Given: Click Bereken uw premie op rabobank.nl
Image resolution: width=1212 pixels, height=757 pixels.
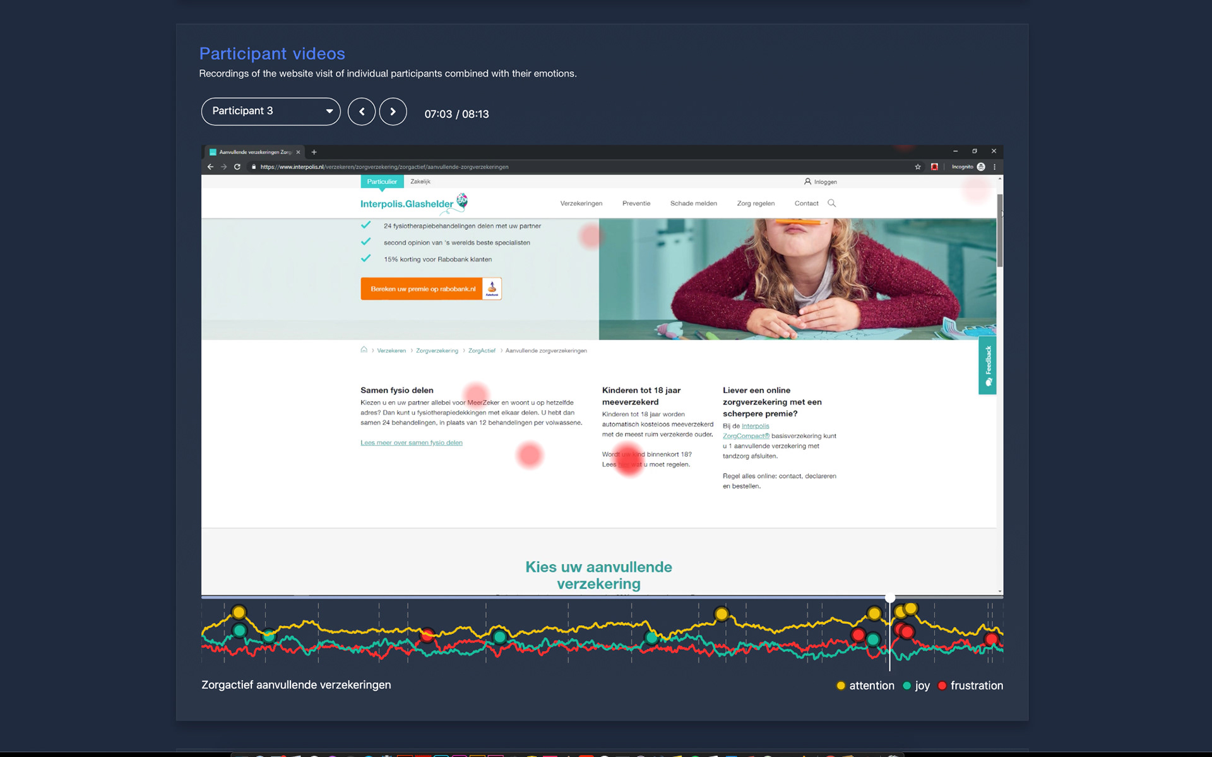Looking at the screenshot, I should coord(431,289).
